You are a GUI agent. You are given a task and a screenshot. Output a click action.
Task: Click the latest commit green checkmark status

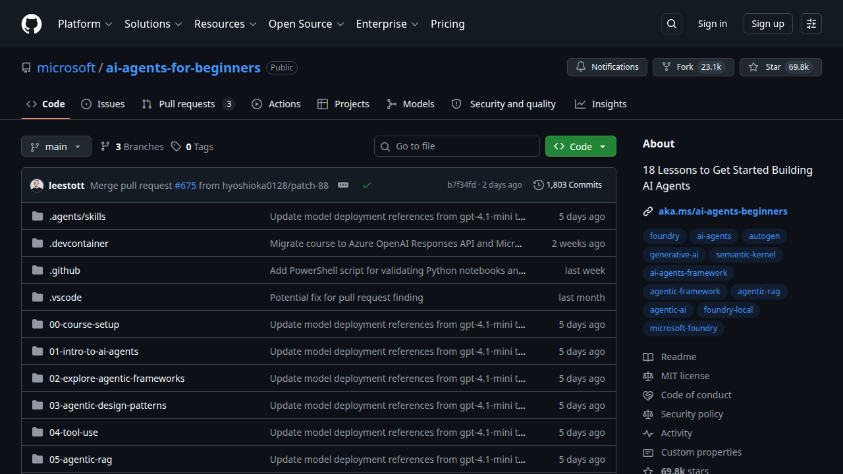(367, 185)
